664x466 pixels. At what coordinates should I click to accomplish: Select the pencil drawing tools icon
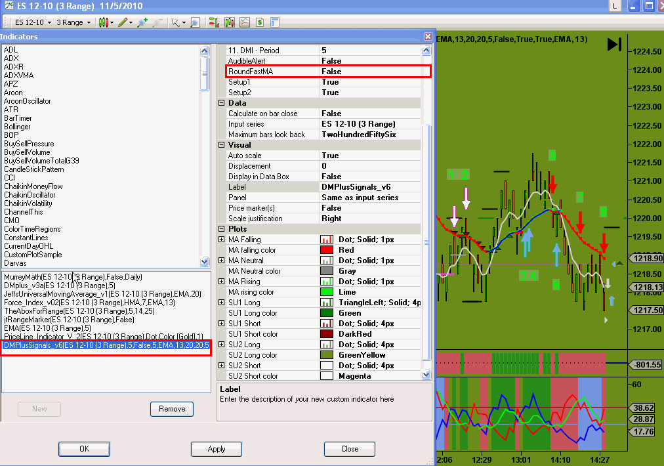tap(123, 22)
